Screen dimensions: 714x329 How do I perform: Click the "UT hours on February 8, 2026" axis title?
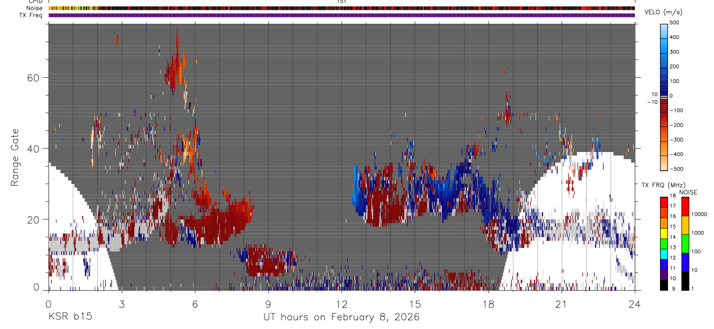(x=342, y=317)
